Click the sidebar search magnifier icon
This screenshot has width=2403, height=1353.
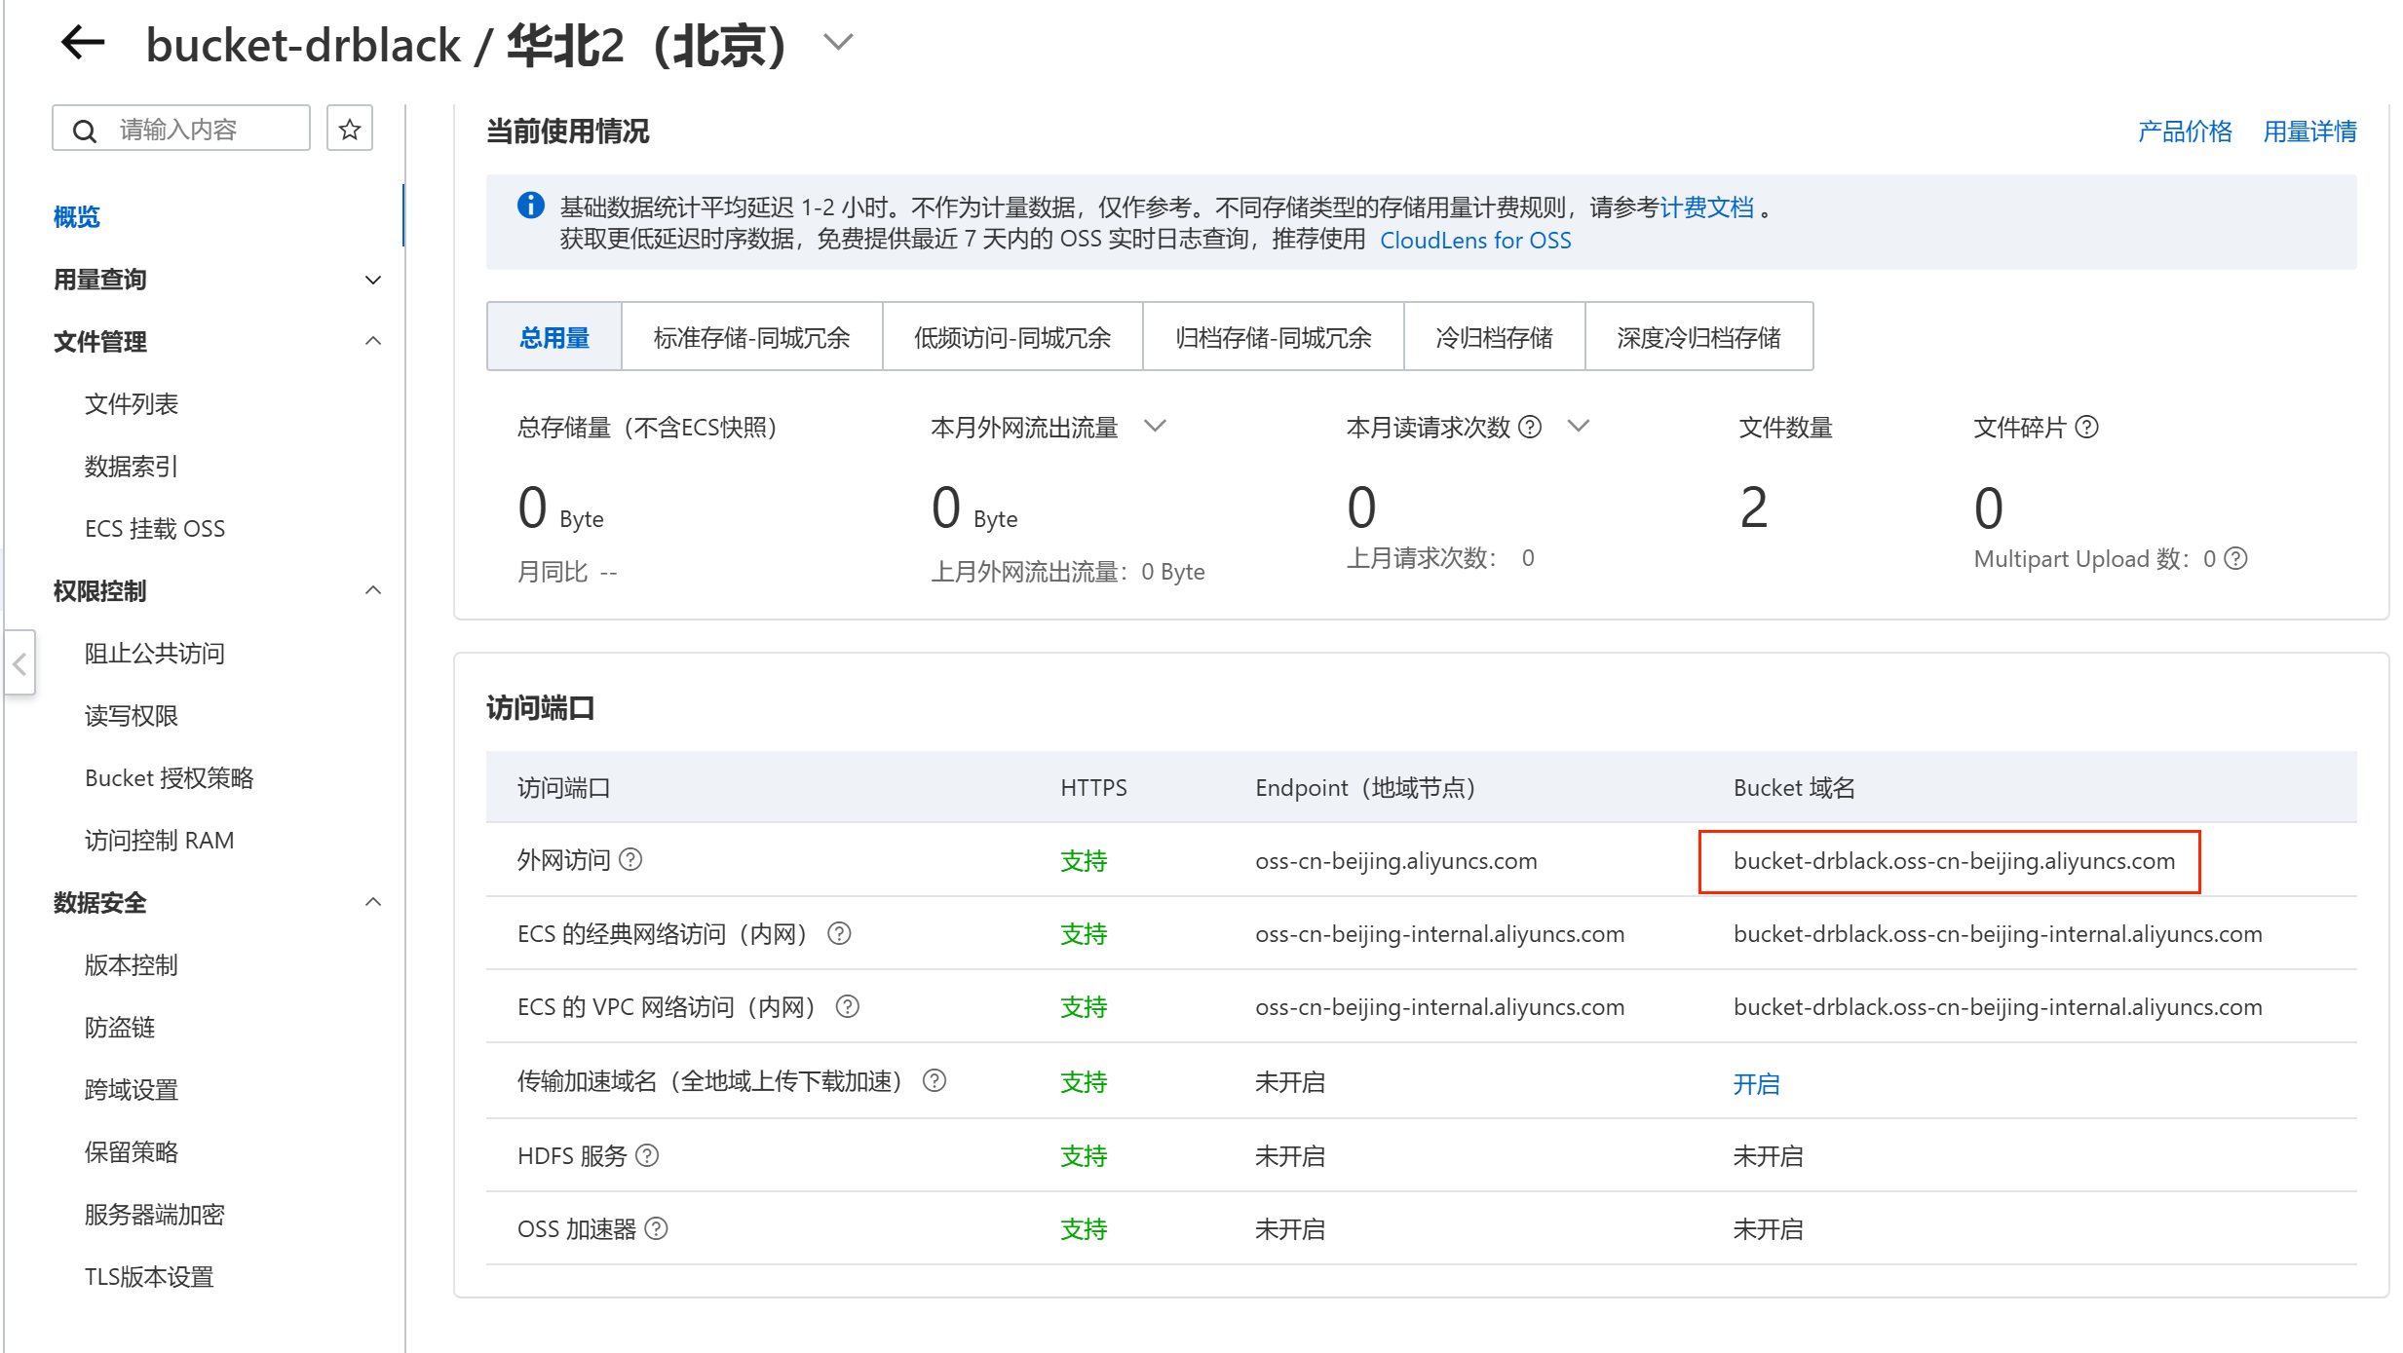[x=85, y=130]
